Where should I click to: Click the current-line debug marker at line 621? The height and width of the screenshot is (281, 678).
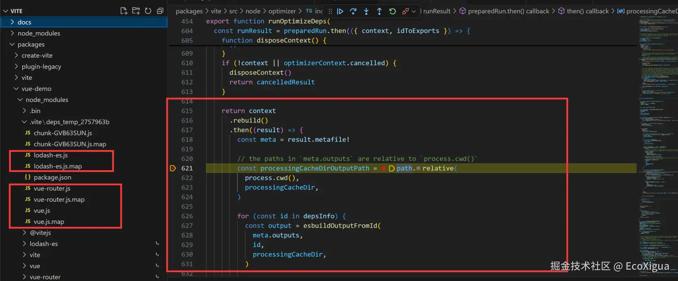click(173, 168)
